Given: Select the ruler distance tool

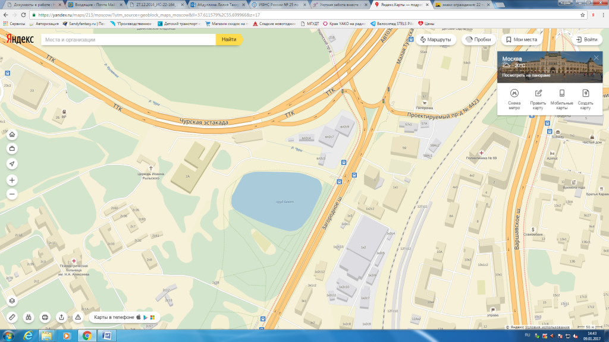Looking at the screenshot, I should pos(12,317).
